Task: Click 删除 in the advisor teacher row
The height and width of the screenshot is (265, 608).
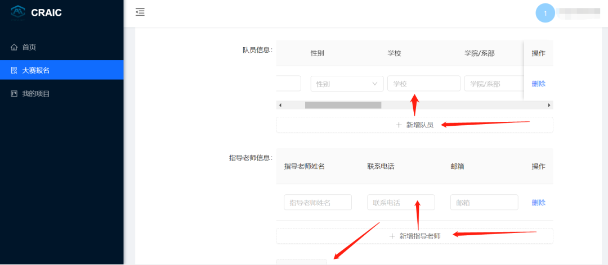Action: (x=538, y=203)
